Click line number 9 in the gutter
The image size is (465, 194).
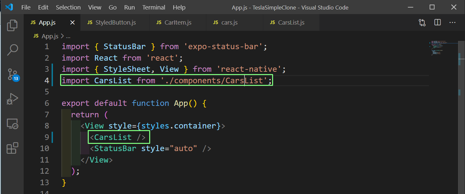click(x=47, y=137)
